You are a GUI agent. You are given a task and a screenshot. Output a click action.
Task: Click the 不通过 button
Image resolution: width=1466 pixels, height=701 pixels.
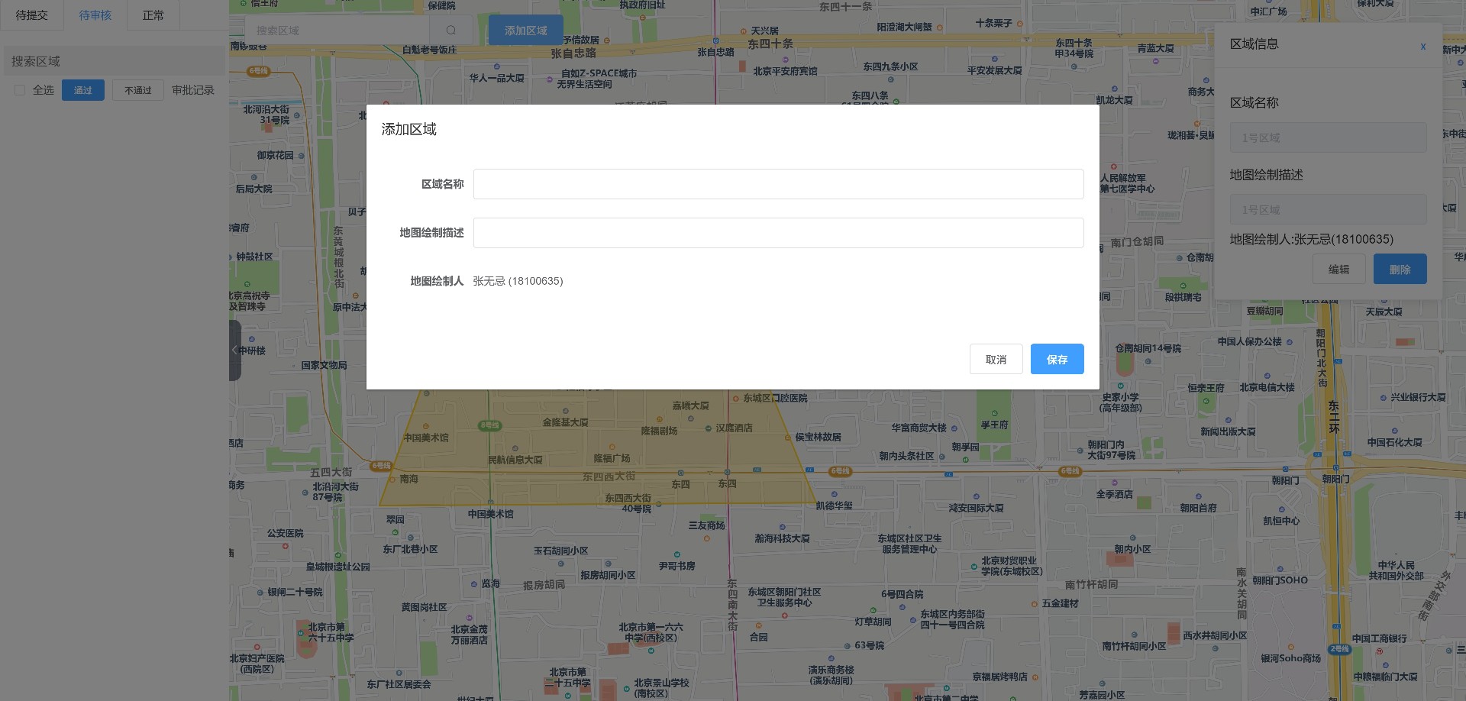[137, 89]
